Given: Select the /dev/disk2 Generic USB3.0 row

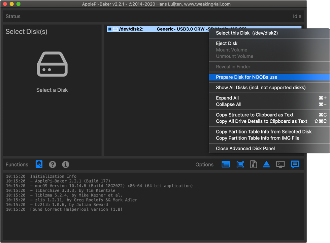Looking at the screenshot, I should pyautogui.click(x=204, y=29).
